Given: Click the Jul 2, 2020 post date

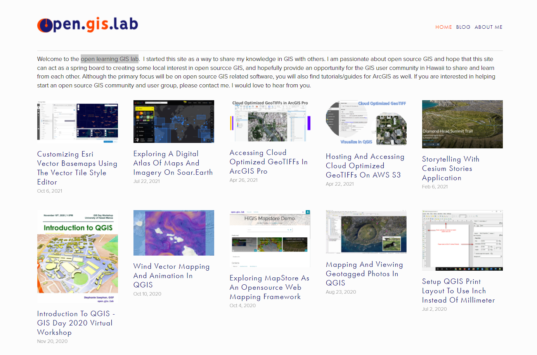Looking at the screenshot, I should point(435,309).
